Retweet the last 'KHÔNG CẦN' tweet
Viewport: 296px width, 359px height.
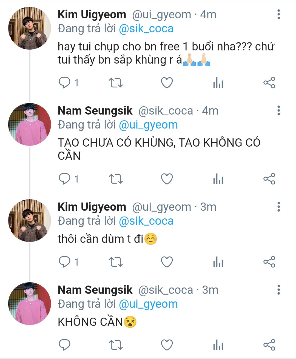point(116,345)
